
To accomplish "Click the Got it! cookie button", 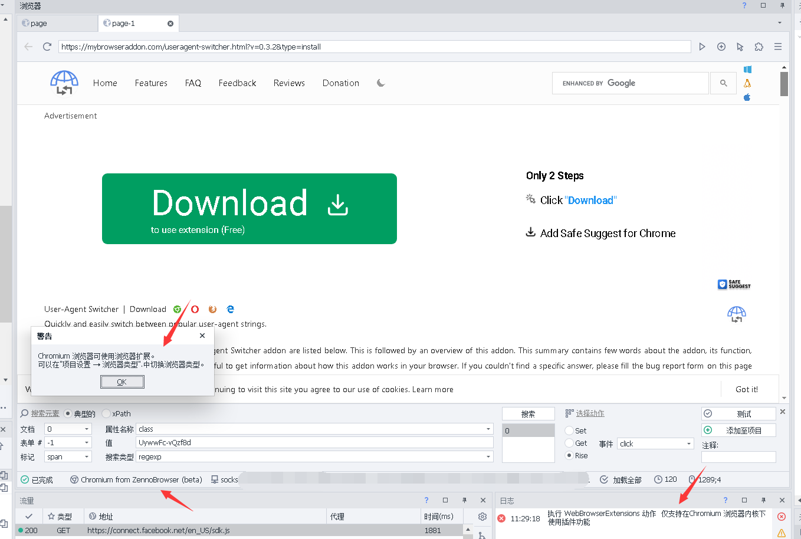I will click(747, 389).
